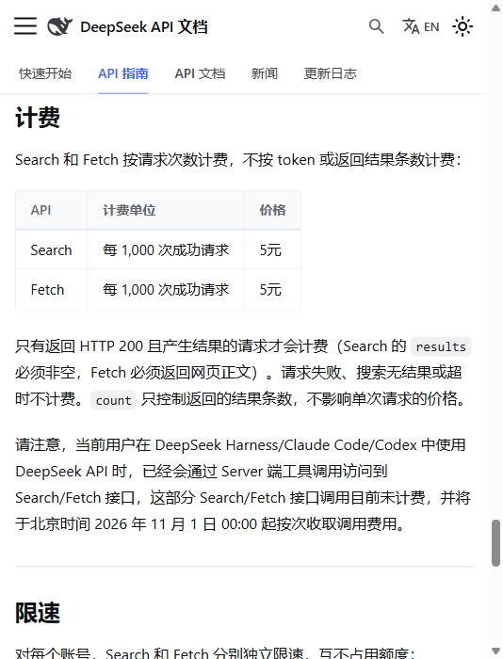Open the hamburger navigation menu

tap(25, 26)
